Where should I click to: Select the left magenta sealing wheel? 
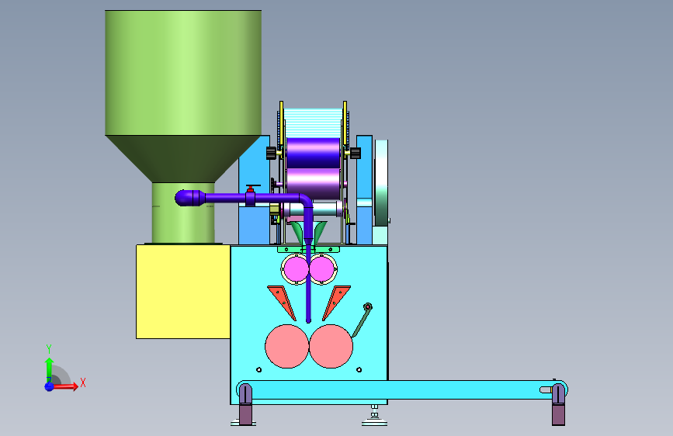pyautogui.click(x=297, y=269)
